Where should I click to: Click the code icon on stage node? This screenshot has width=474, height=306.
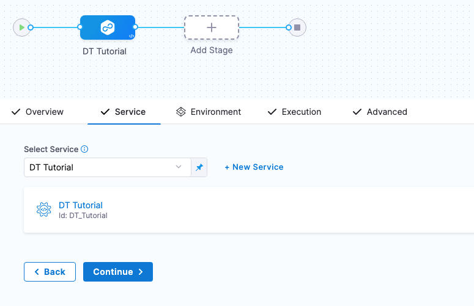[131, 36]
